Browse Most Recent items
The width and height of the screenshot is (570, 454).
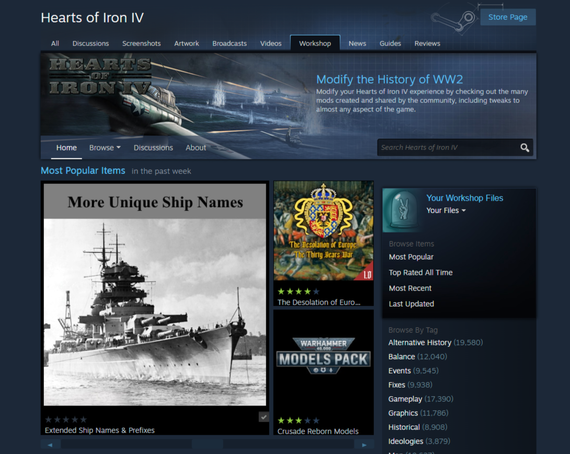(410, 288)
